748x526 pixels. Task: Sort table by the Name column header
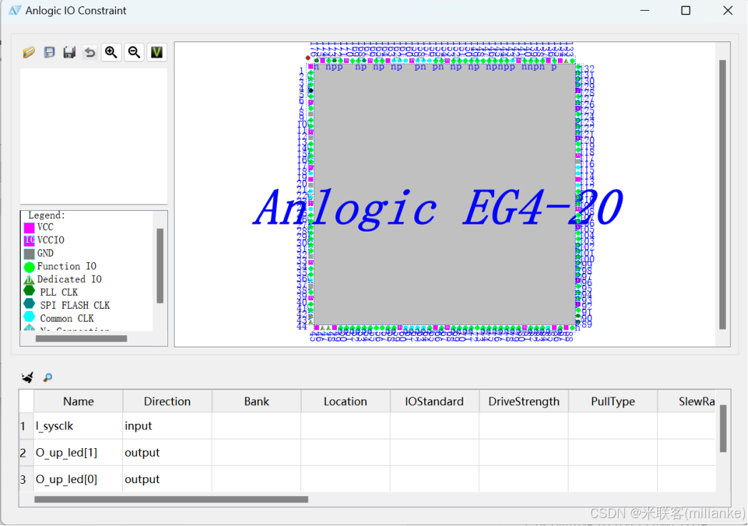click(x=78, y=402)
